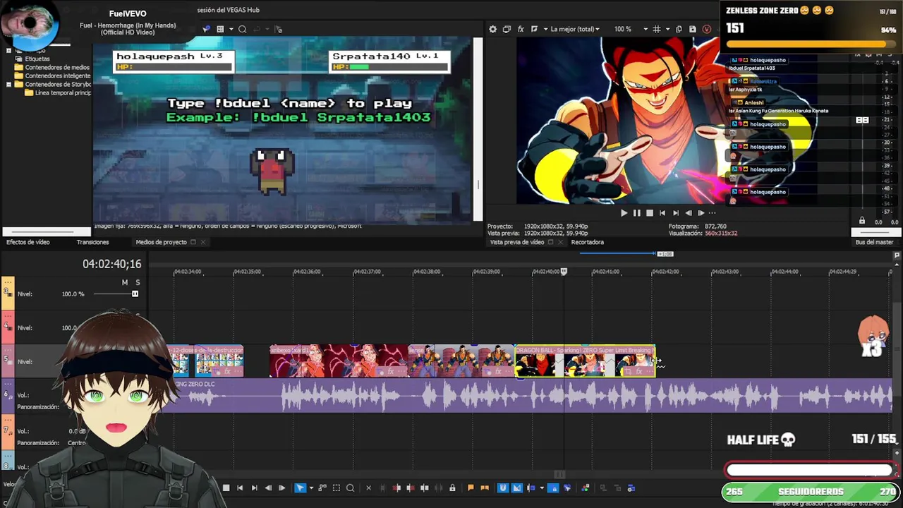Screen dimensions: 903x508
Task: Insert a marker with orange flag icon
Action: pos(471,488)
